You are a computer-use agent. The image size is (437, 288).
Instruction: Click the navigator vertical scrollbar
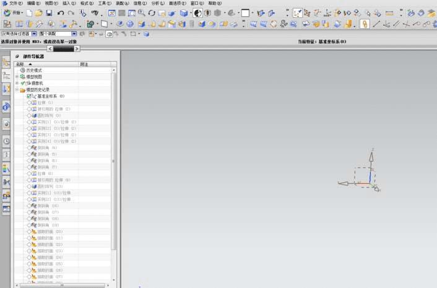(113, 161)
